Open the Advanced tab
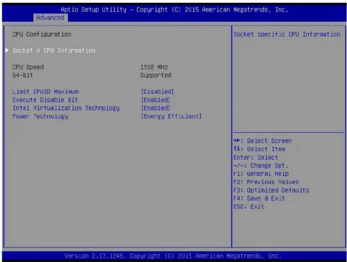This screenshot has width=347, height=262. 51,18
